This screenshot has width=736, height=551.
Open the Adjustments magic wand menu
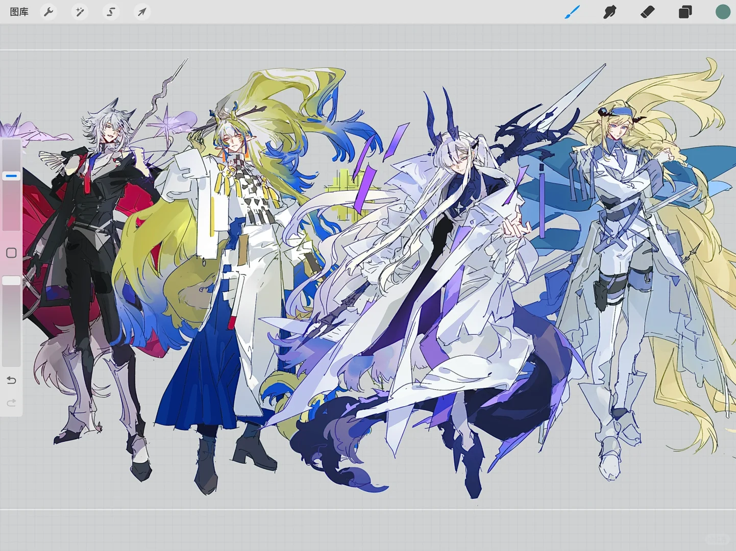[x=80, y=12]
